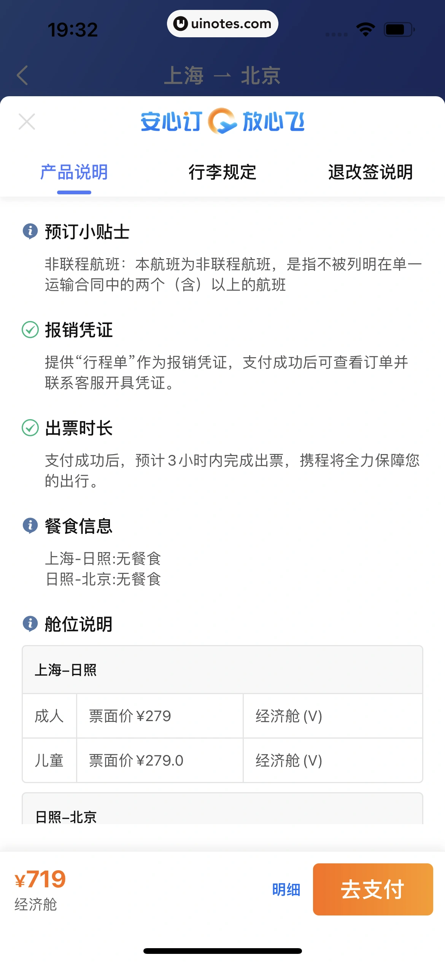Tap the 成人 票面价 ¥279 row
The image size is (445, 963).
pyautogui.click(x=130, y=716)
